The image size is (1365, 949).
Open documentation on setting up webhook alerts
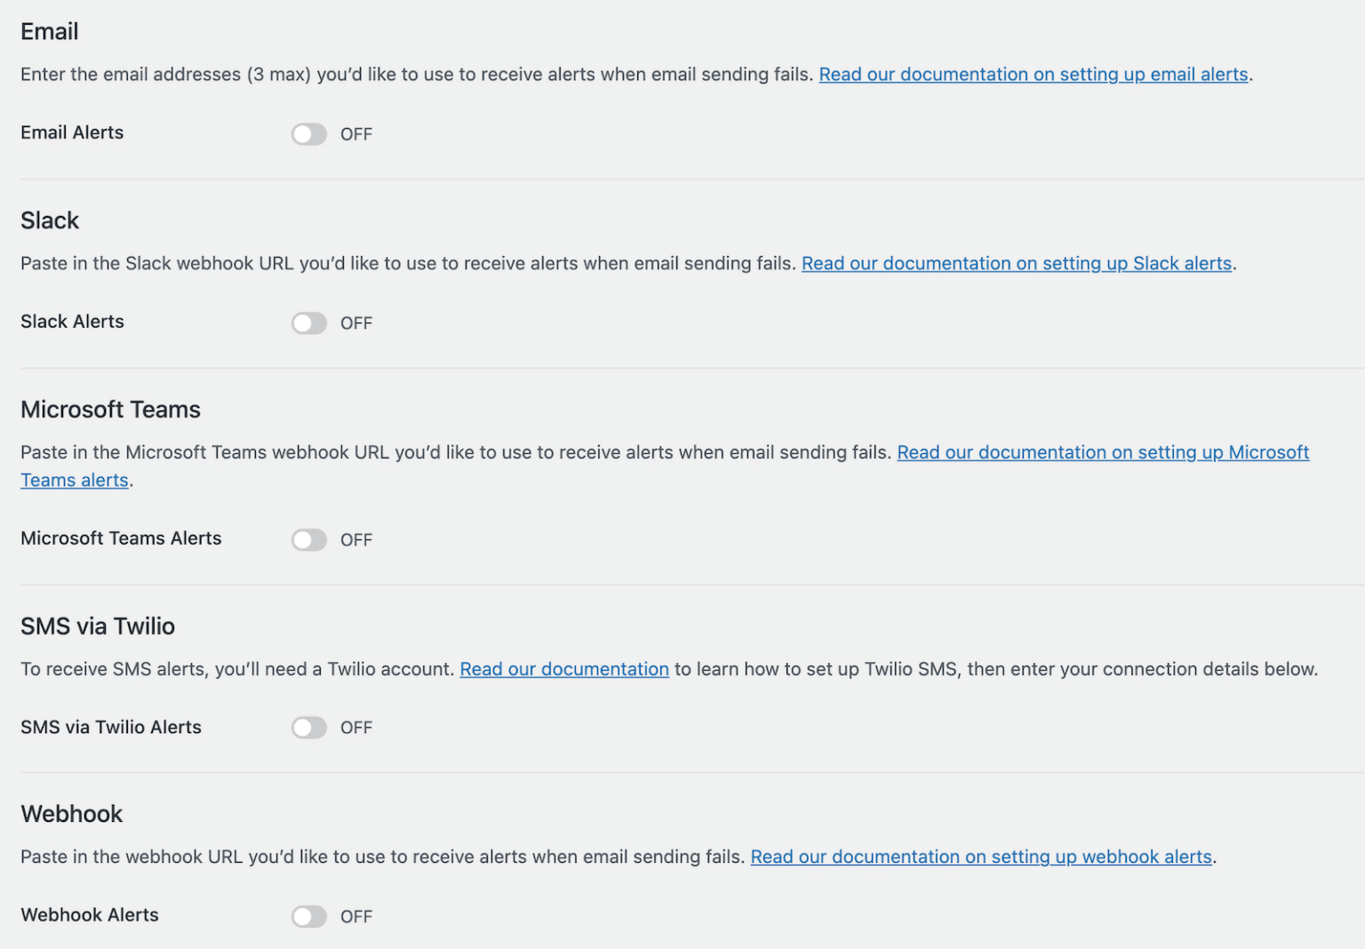[981, 857]
